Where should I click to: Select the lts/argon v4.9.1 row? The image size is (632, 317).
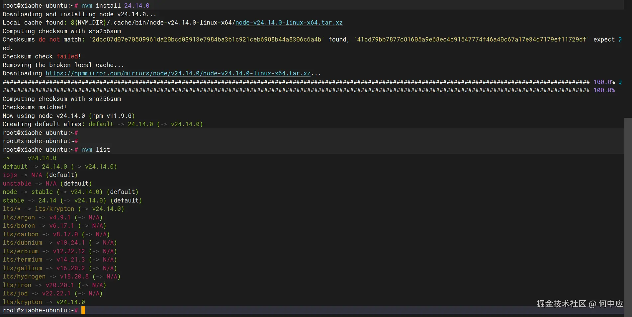pyautogui.click(x=52, y=217)
